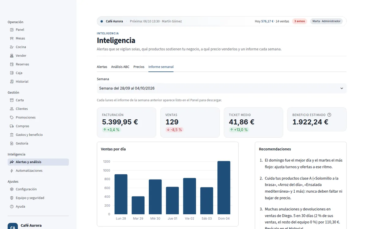The height and width of the screenshot is (229, 367).
Task: Click the Historial icon
Action: 12,82
